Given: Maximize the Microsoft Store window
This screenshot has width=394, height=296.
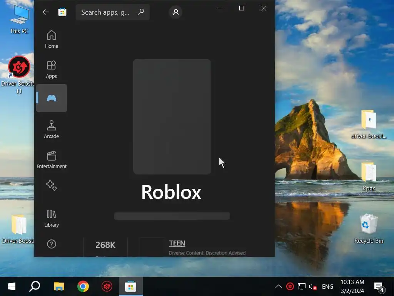Looking at the screenshot, I should point(242,8).
